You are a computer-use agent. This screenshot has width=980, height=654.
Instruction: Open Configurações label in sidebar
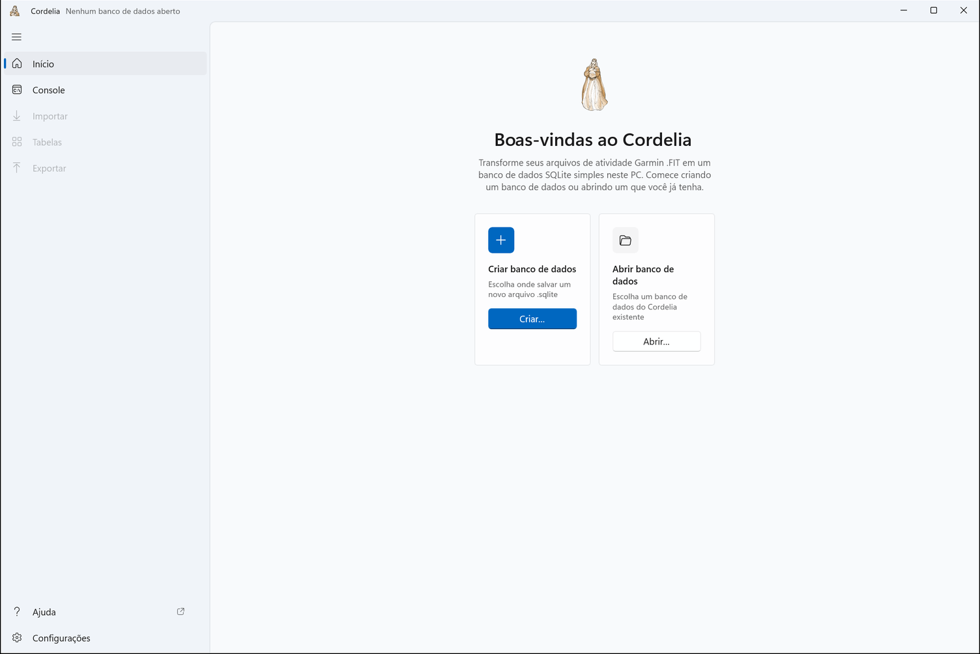click(61, 638)
